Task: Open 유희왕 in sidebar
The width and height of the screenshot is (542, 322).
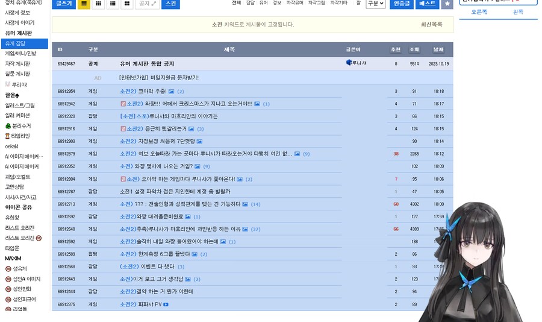Action: (12, 218)
